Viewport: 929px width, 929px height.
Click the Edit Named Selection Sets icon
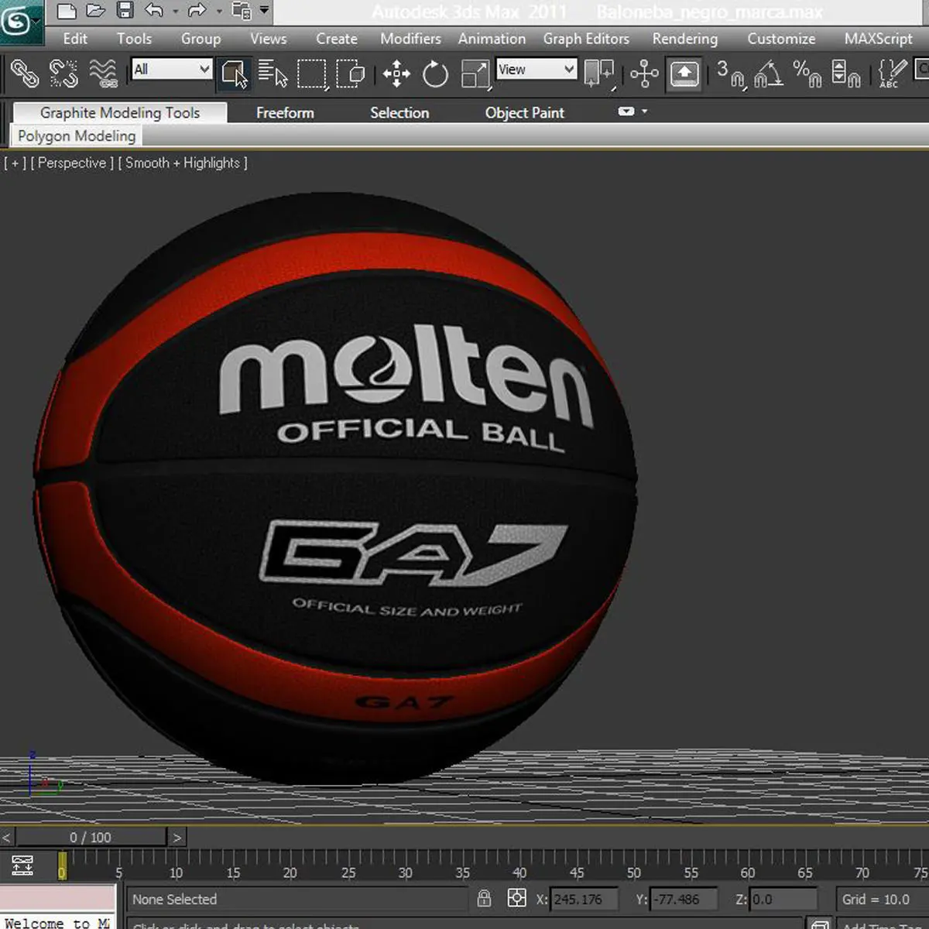click(892, 74)
